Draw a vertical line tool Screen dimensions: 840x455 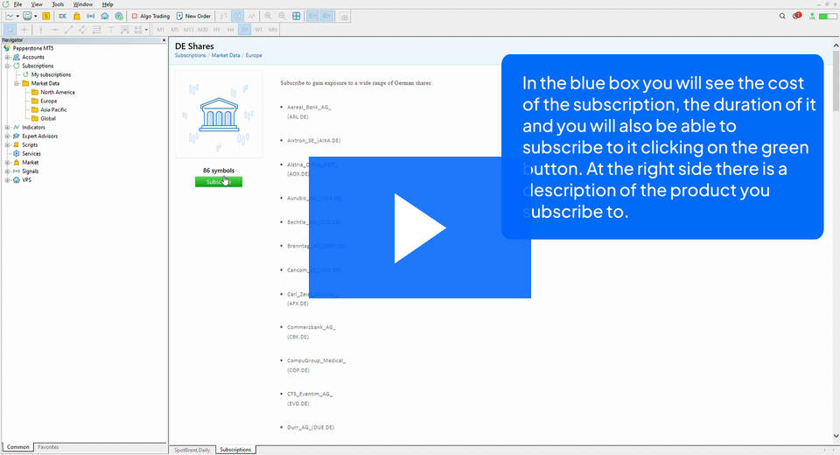tap(41, 30)
